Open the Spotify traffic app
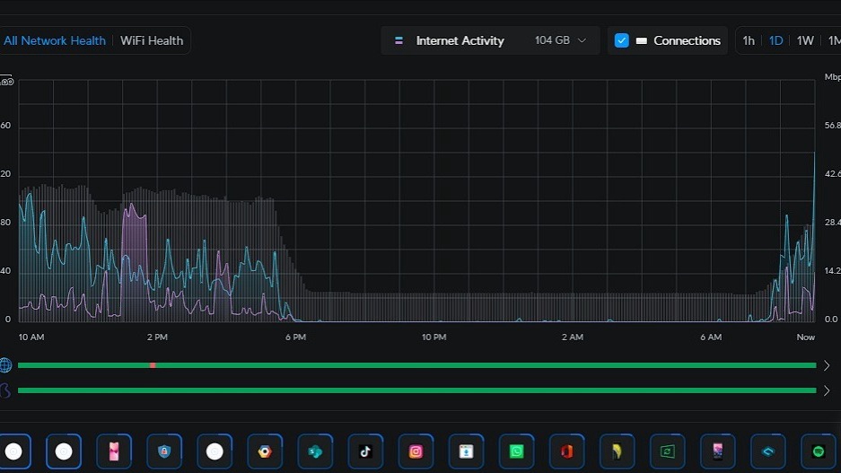Screen dimensions: 841x473 point(819,451)
